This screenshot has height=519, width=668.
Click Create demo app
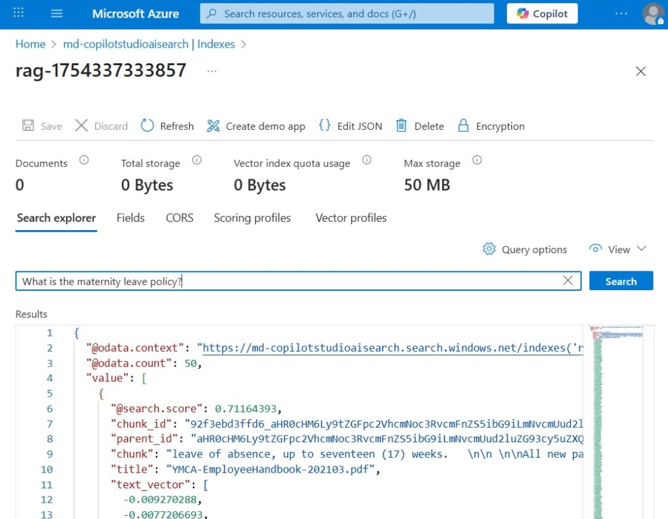(x=256, y=126)
